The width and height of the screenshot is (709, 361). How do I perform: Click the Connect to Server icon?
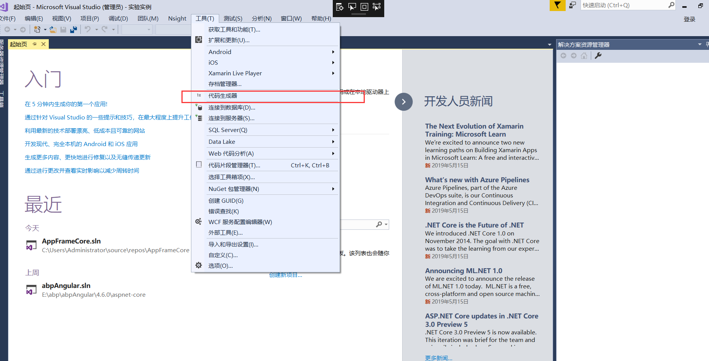199,118
